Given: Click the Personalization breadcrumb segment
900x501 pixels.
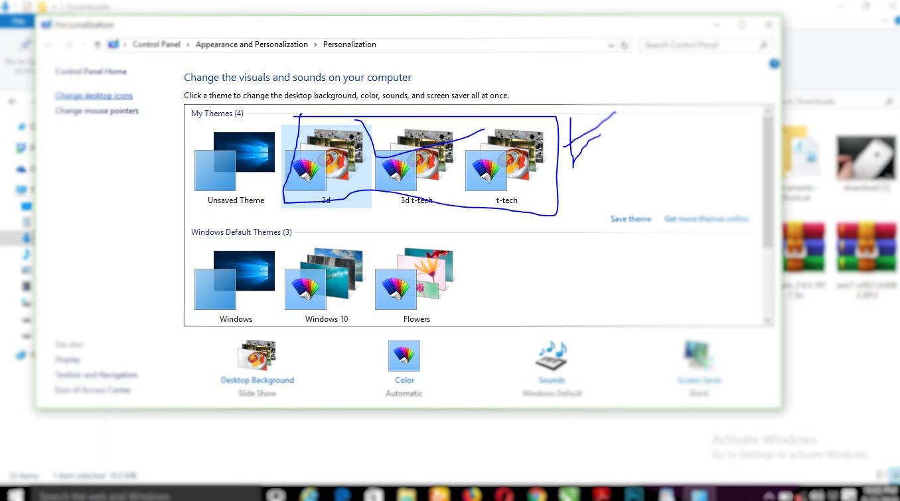Looking at the screenshot, I should (x=350, y=44).
